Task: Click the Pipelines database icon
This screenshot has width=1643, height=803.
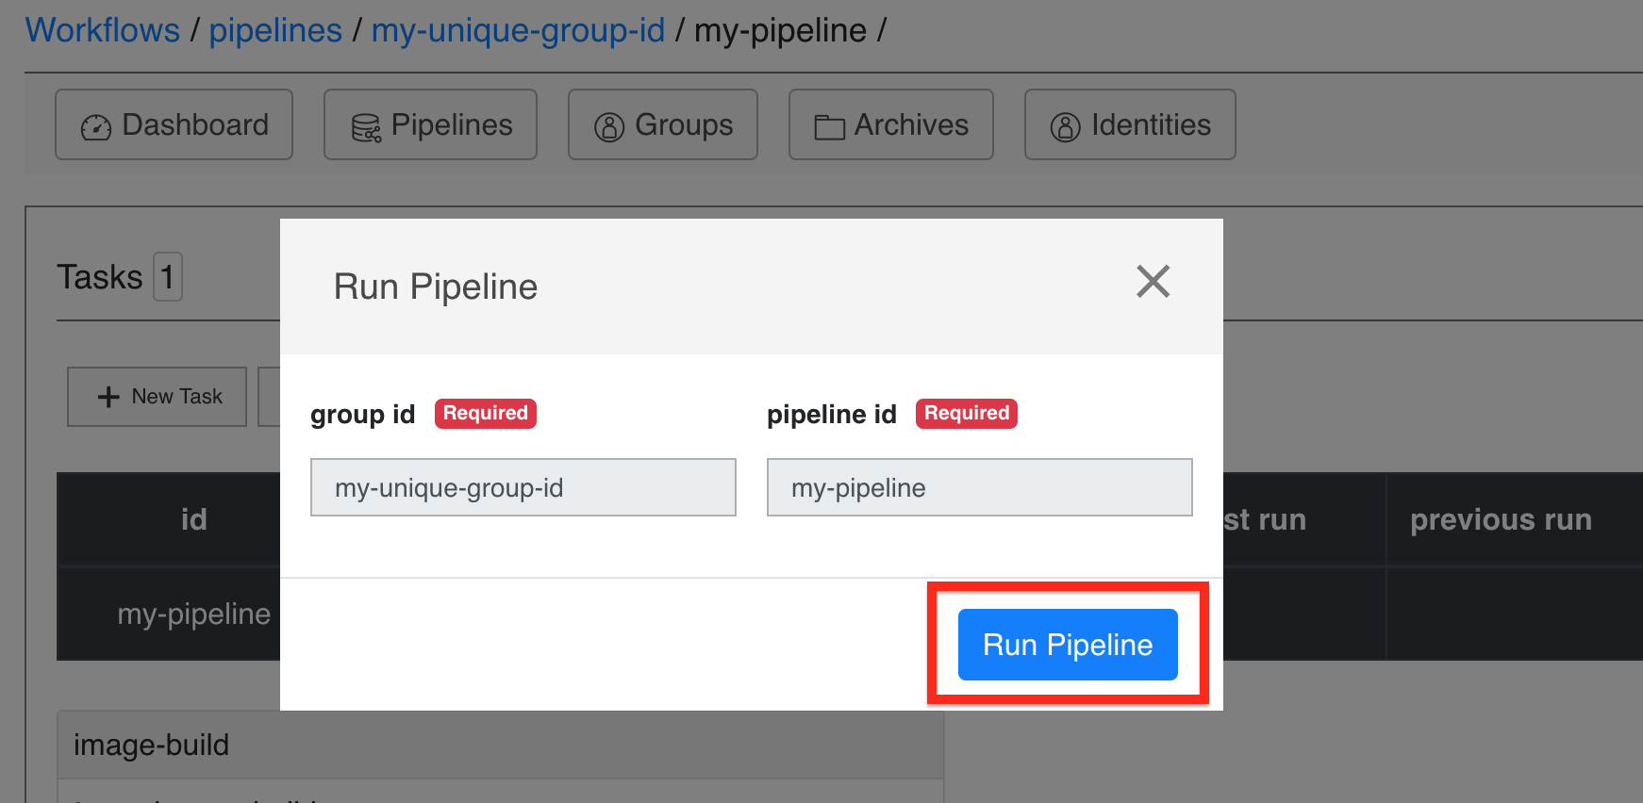Action: click(366, 127)
